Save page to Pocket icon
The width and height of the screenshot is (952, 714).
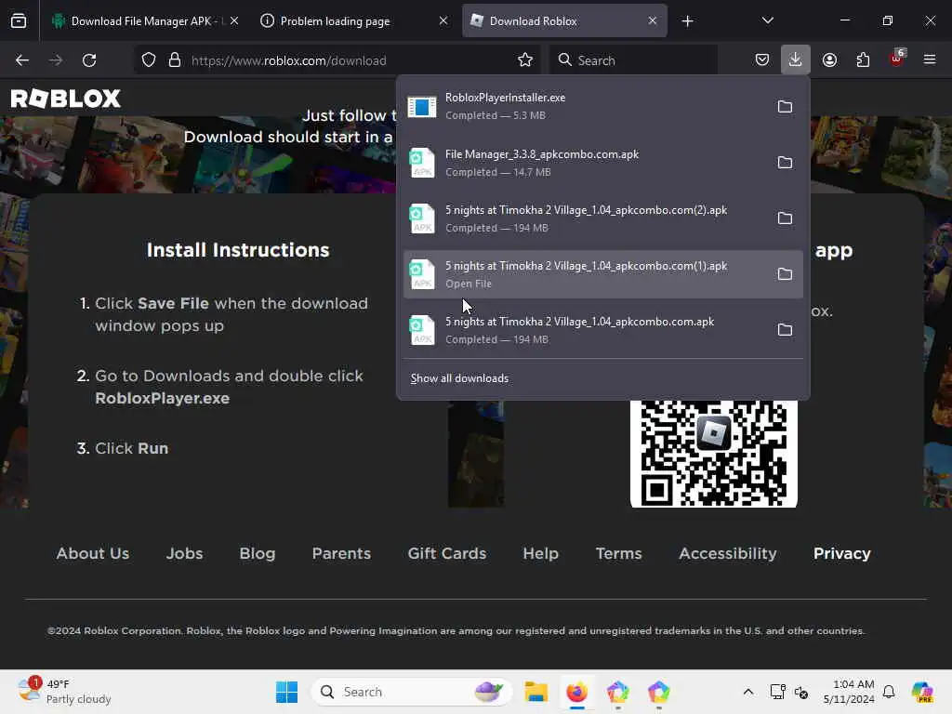(762, 59)
